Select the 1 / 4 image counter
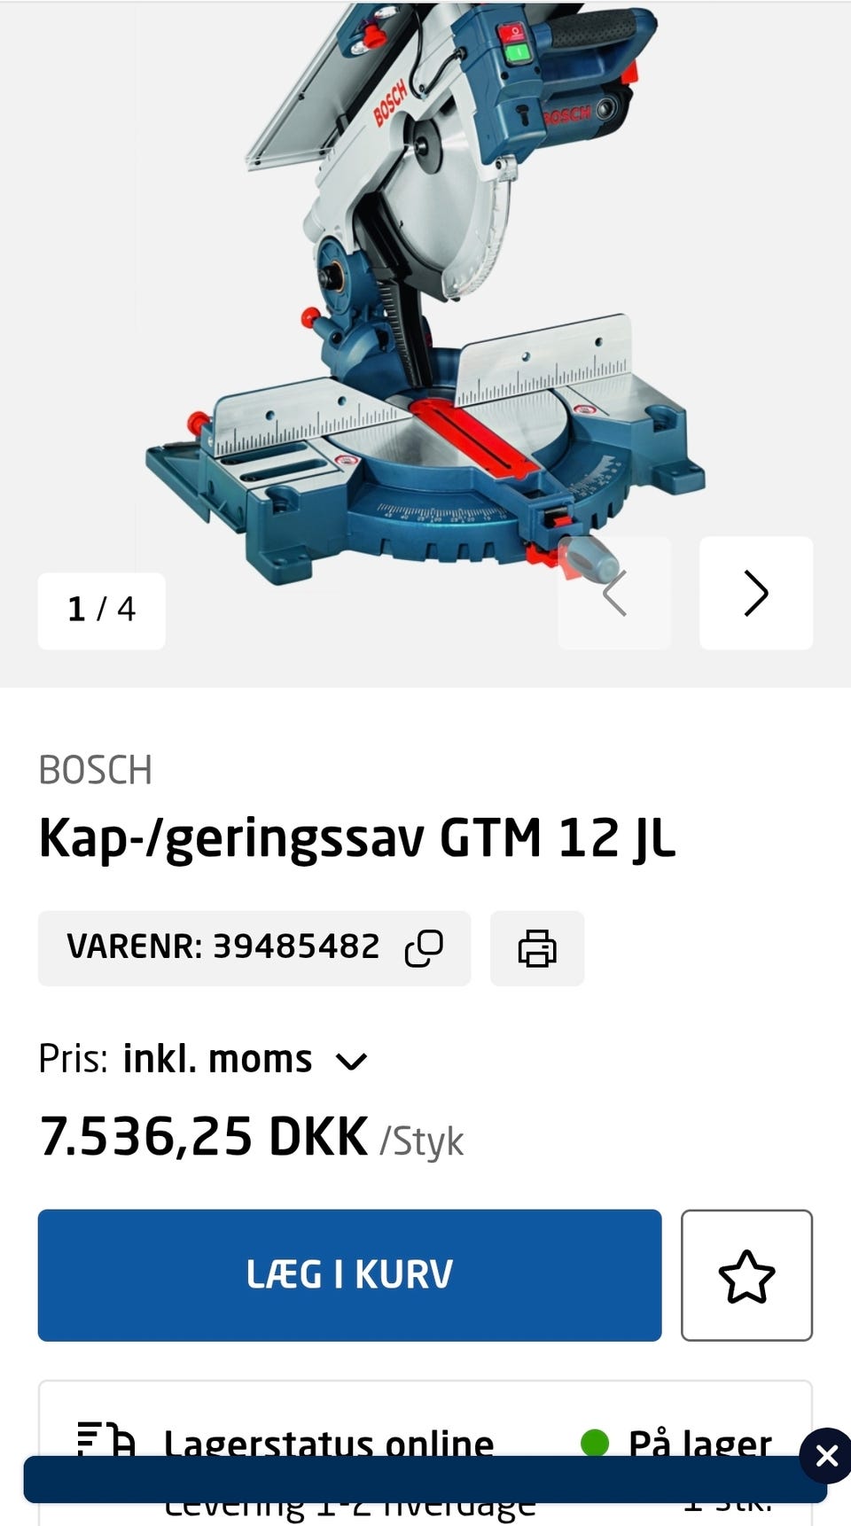Image resolution: width=851 pixels, height=1526 pixels. [102, 611]
